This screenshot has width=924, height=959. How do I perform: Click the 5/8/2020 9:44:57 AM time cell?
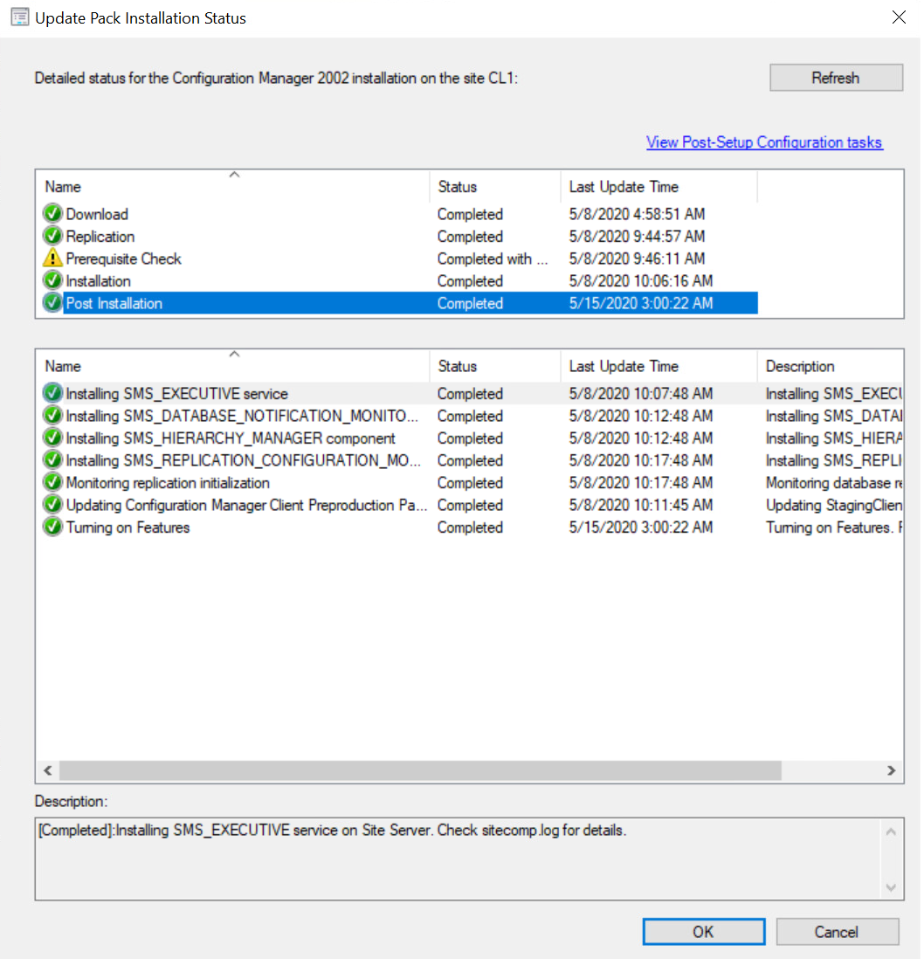tap(637, 236)
